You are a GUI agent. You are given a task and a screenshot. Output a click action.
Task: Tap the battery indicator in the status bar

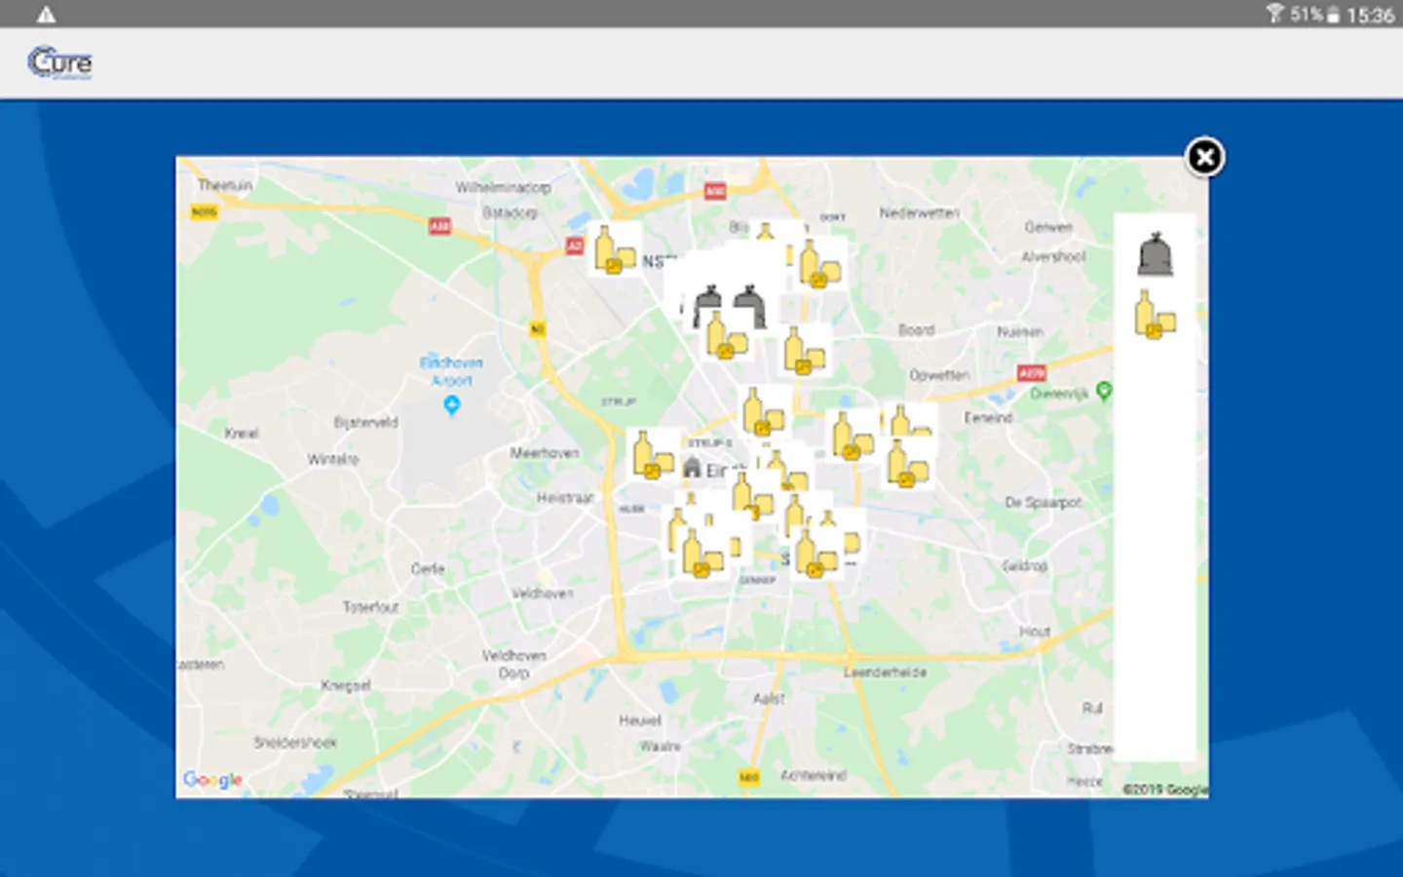(1332, 15)
